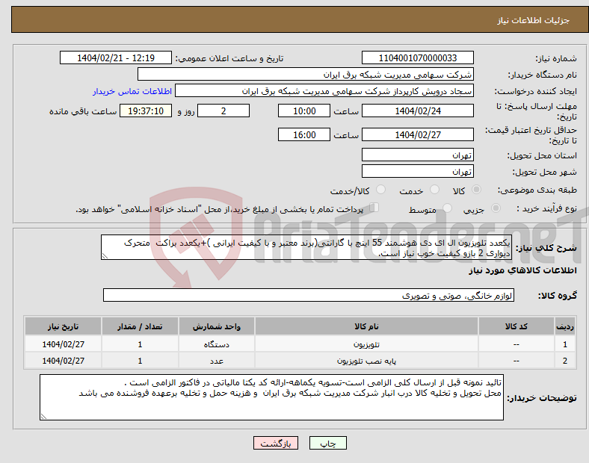The height and width of the screenshot is (463, 589).
Task: Click the date cell in تلویزیون row
Action: point(63,344)
